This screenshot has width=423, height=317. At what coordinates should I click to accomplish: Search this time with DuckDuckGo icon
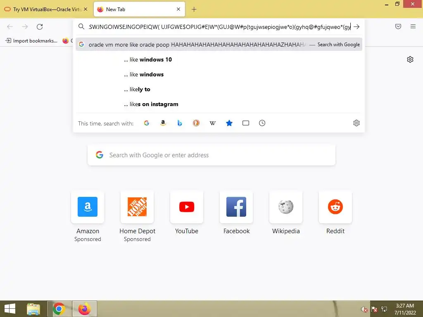pos(196,123)
